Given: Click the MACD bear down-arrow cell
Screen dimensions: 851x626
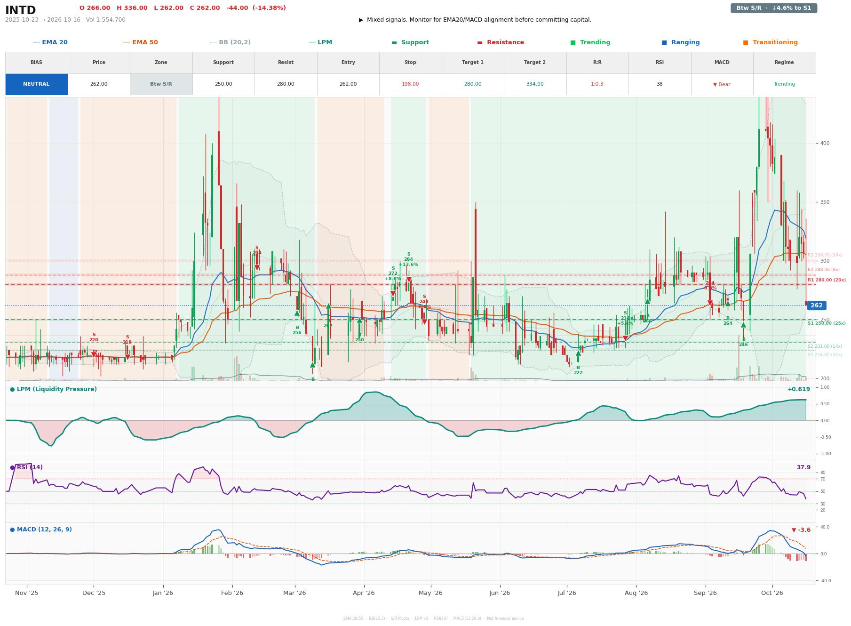Looking at the screenshot, I should 722,84.
